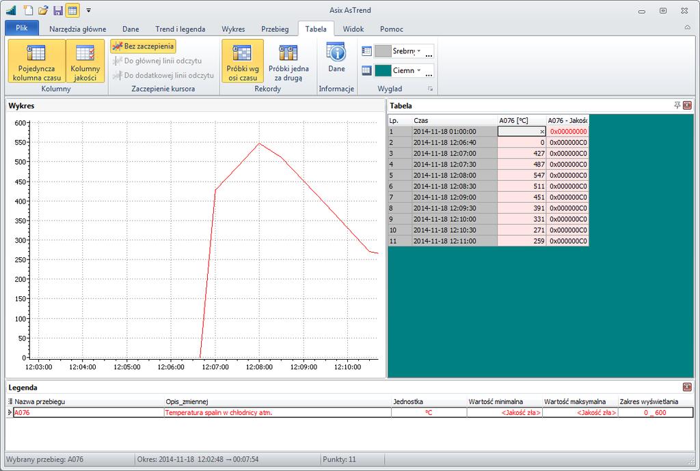The image size is (700, 471).
Task: Clear the A076 cell with the x button
Action: point(542,132)
